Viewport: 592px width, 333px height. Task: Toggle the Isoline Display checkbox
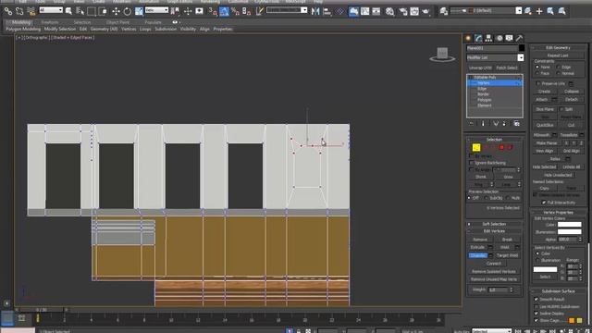(536, 314)
